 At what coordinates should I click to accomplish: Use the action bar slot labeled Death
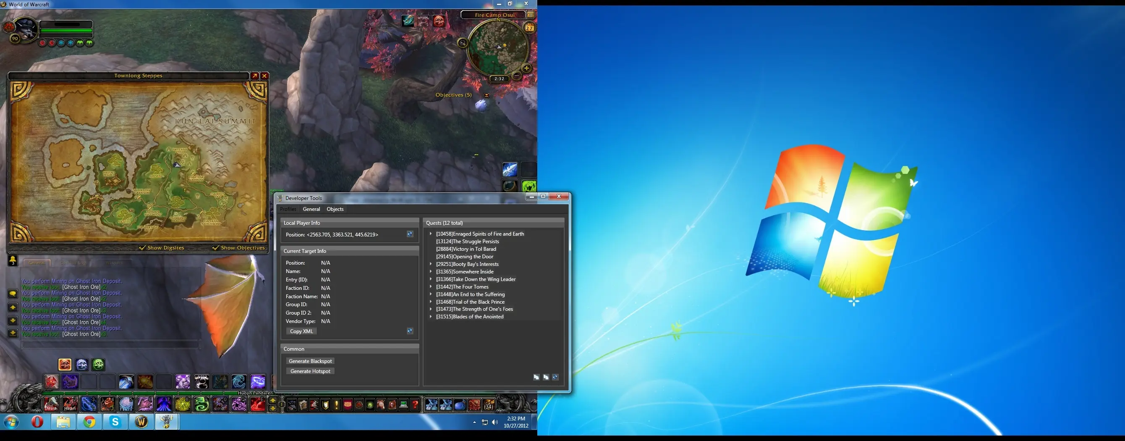click(x=51, y=404)
